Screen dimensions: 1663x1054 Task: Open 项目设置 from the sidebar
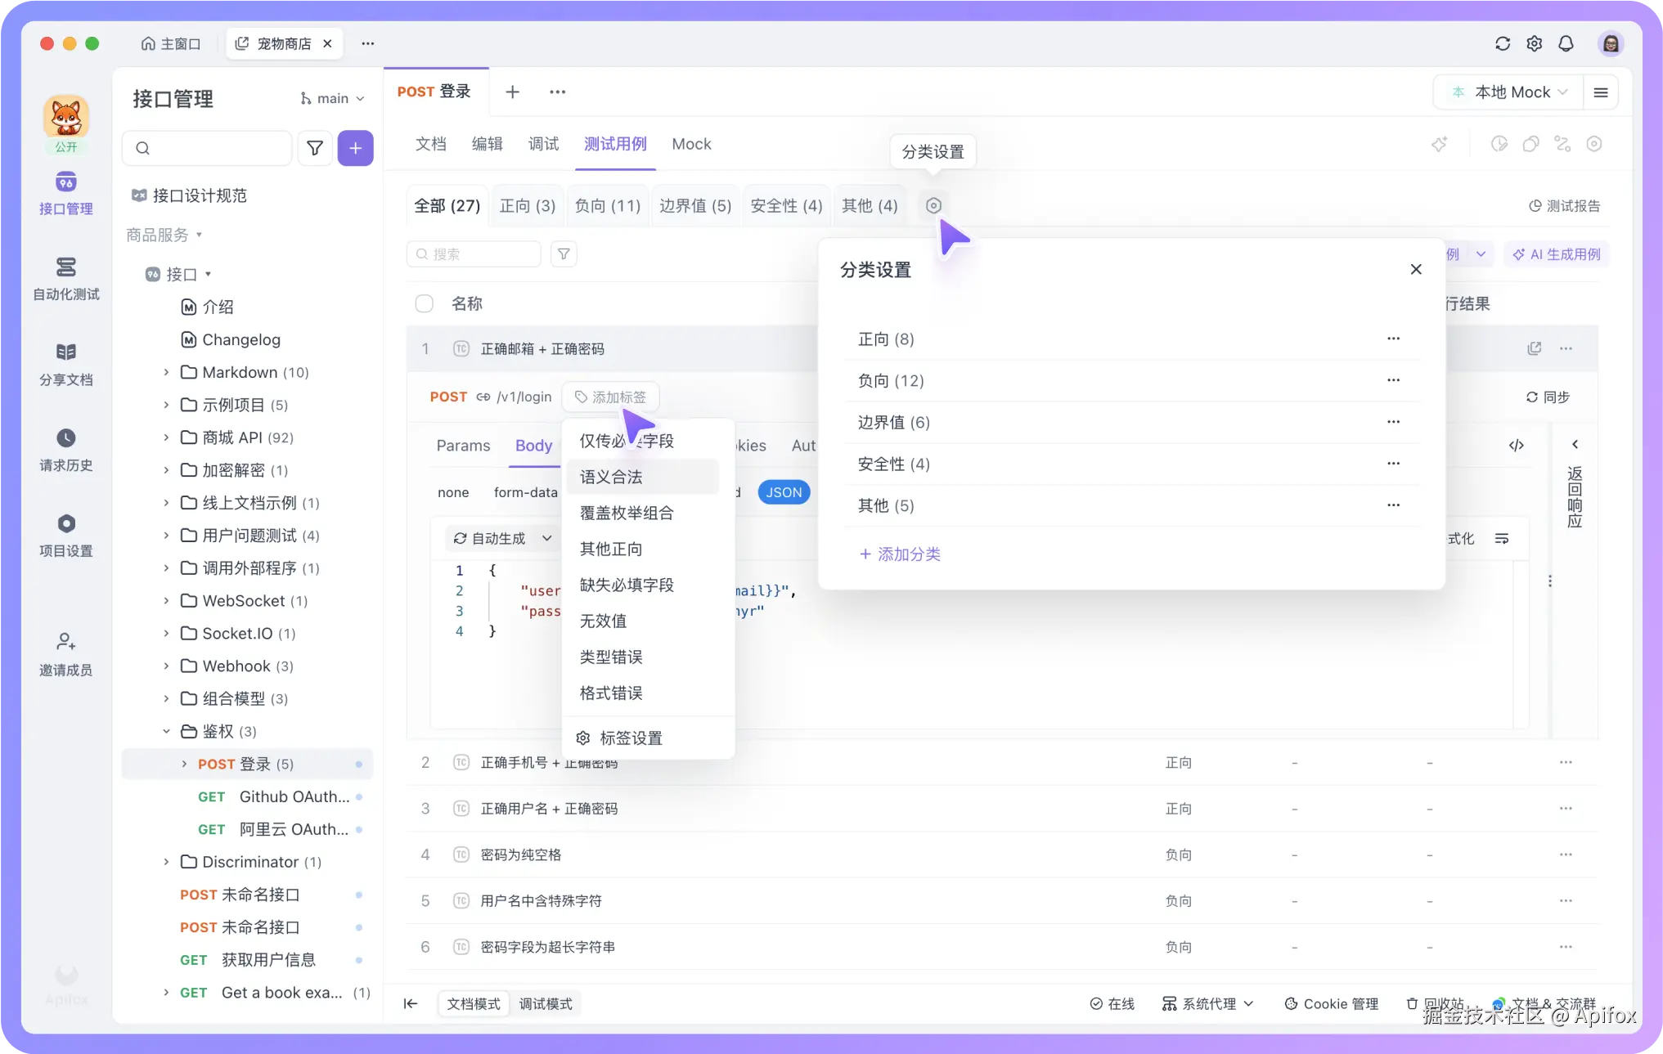[x=65, y=535]
